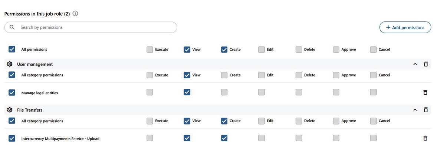This screenshot has width=434, height=160.
Task: Uncheck View for Intercurrency Multipayments Service - Upload
Action: coord(187,138)
